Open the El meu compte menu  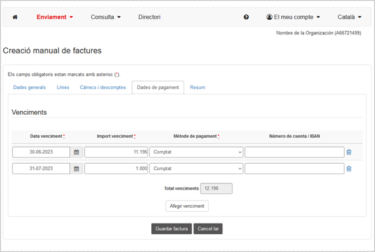coord(293,17)
